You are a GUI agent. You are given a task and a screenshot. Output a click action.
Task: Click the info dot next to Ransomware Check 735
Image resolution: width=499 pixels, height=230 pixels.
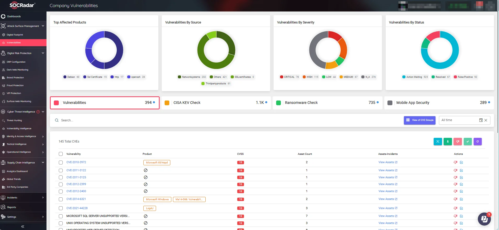pyautogui.click(x=378, y=102)
